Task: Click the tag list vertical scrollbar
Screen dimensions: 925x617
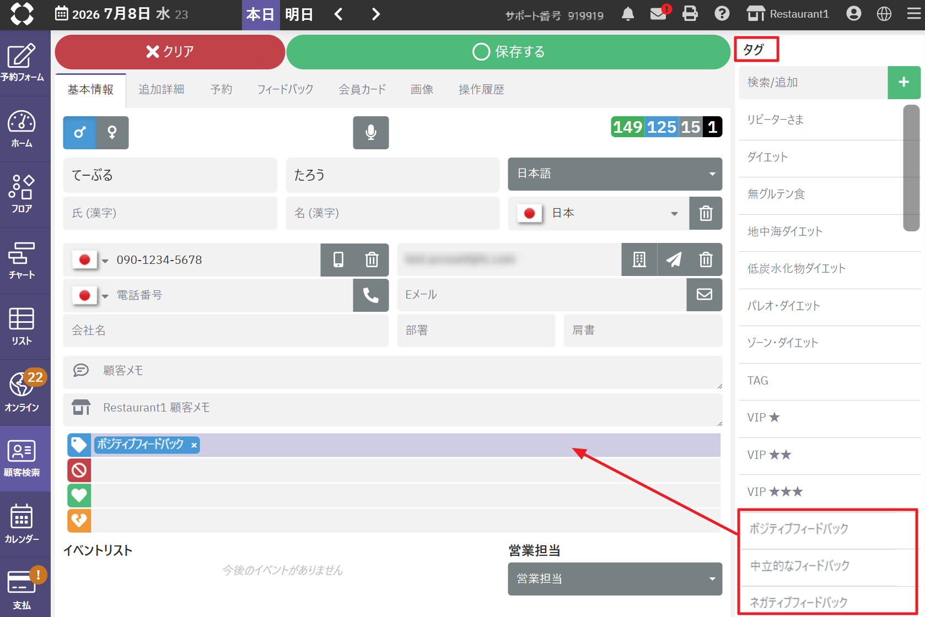Action: [911, 168]
